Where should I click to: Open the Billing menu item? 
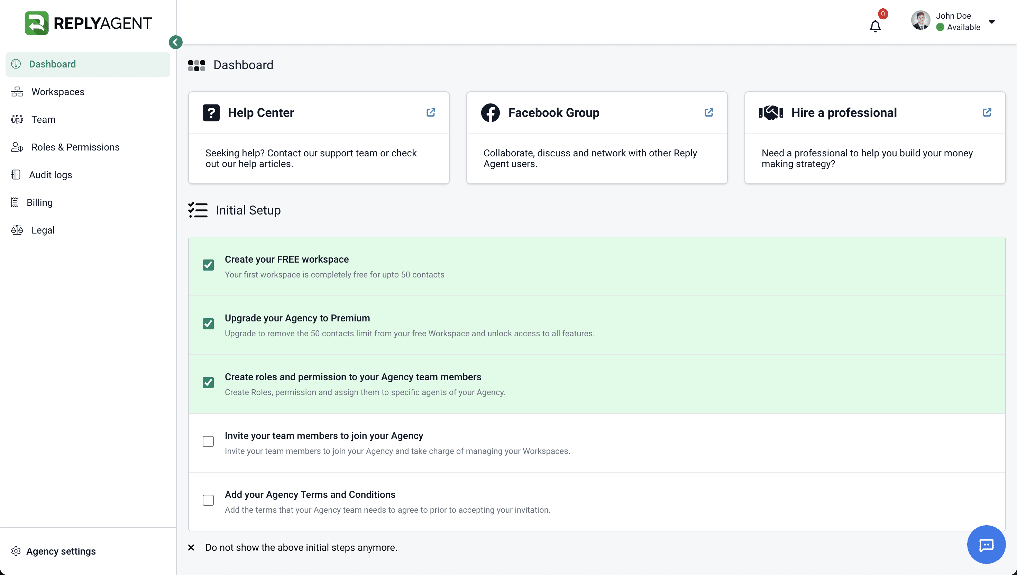pyautogui.click(x=39, y=202)
